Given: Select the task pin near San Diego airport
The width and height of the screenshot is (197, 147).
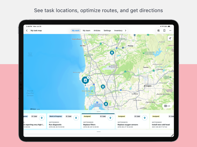Looking at the screenshot, I should click(x=106, y=104).
